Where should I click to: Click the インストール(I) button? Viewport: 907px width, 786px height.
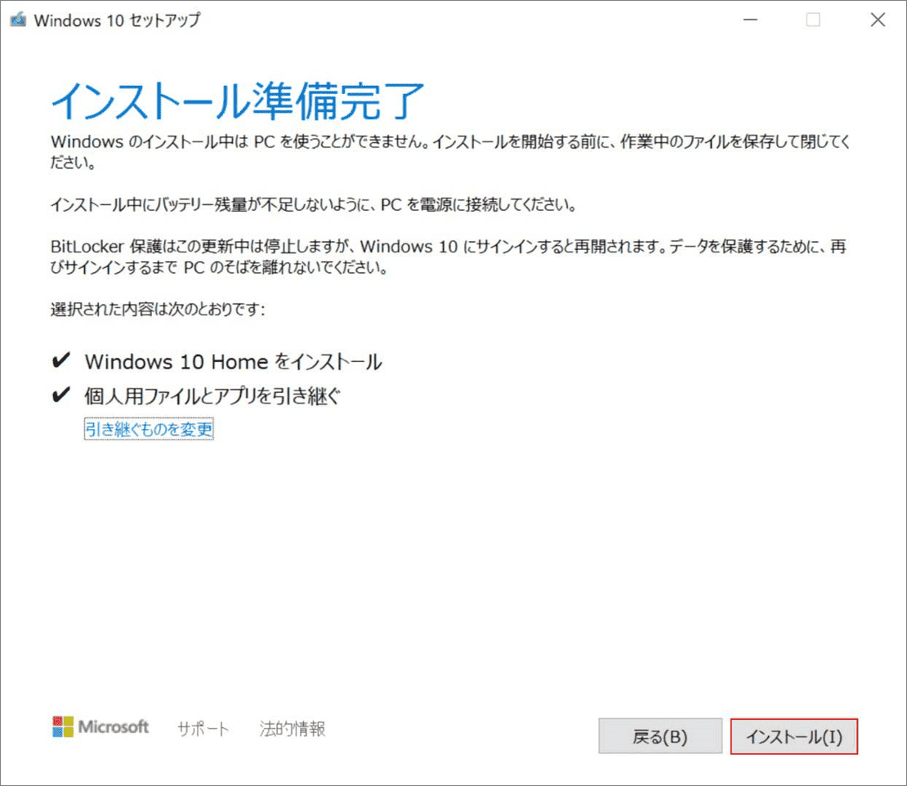[793, 736]
